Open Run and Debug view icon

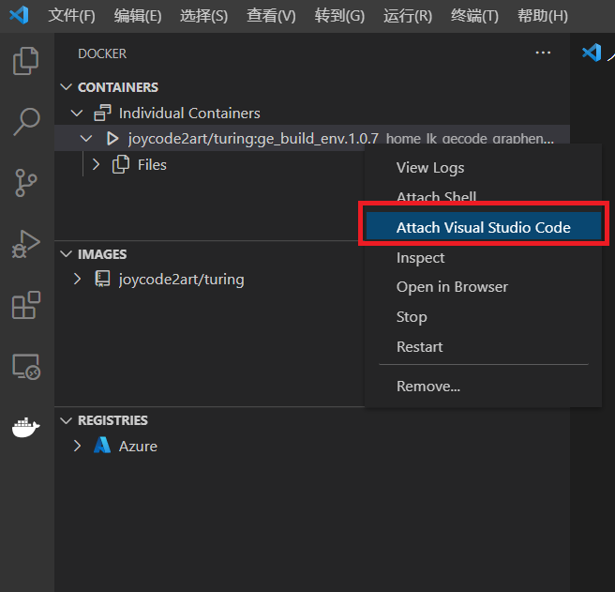point(26,244)
